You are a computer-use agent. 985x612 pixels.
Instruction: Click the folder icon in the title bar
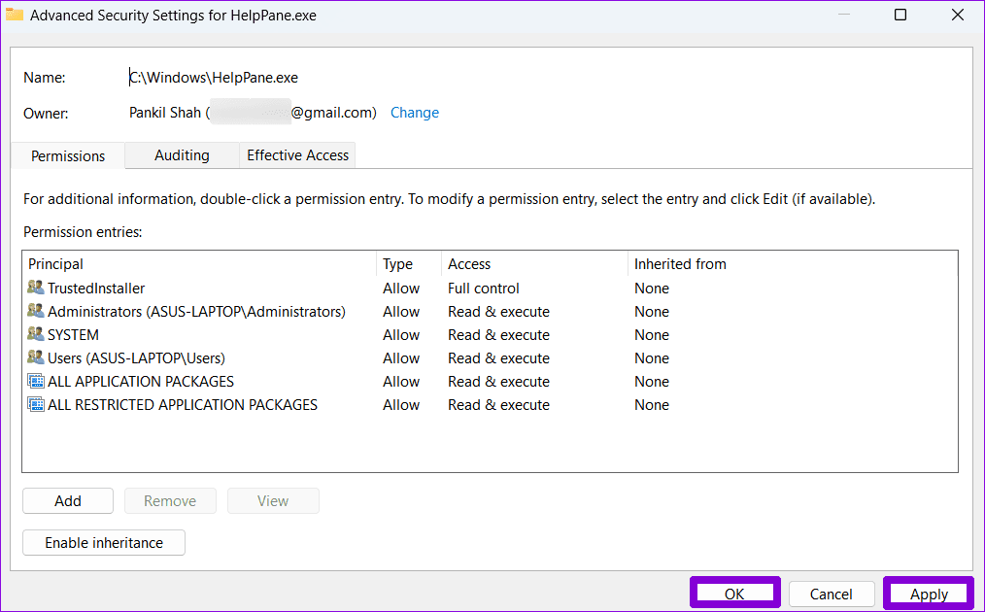pos(15,16)
